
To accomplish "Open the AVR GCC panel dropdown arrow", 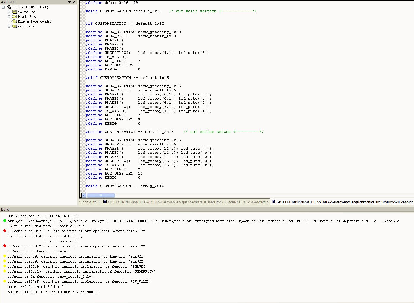I will click(70, 2).
